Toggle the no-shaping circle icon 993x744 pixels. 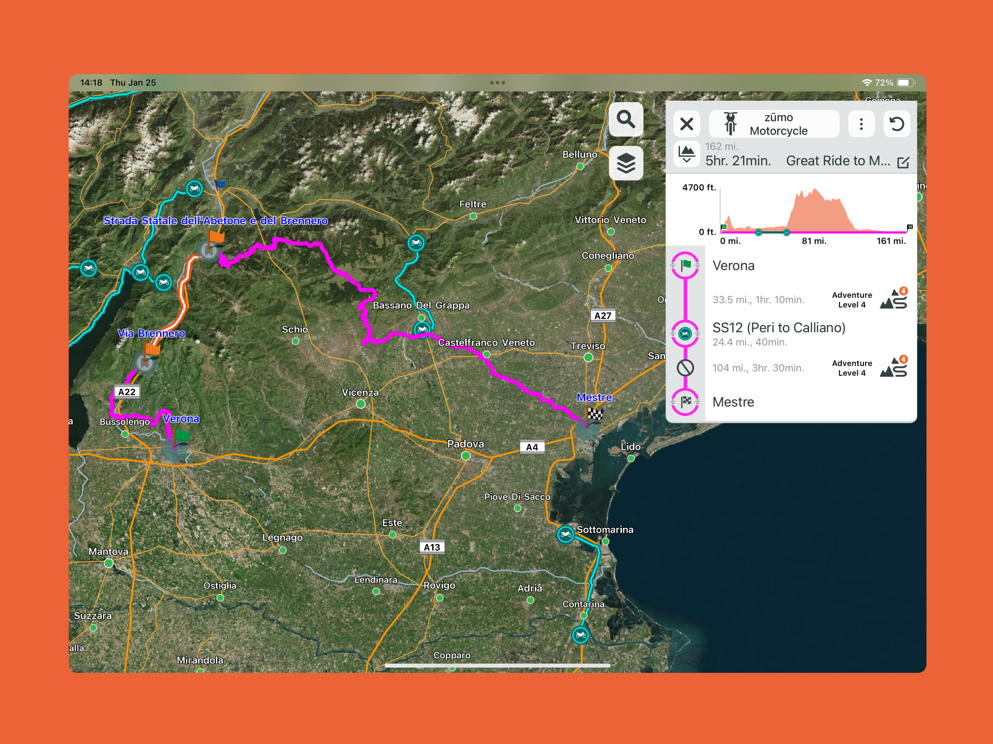point(685,368)
